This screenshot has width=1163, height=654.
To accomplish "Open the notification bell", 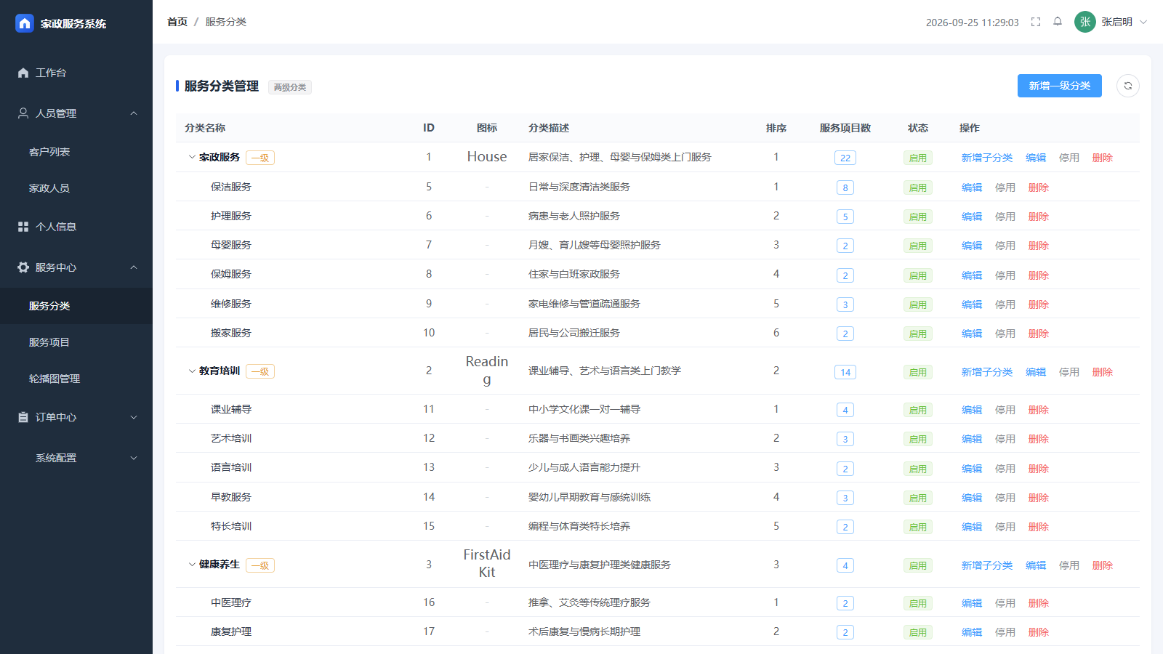I will [1058, 22].
